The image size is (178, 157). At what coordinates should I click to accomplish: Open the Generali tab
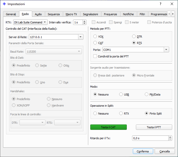11,14
